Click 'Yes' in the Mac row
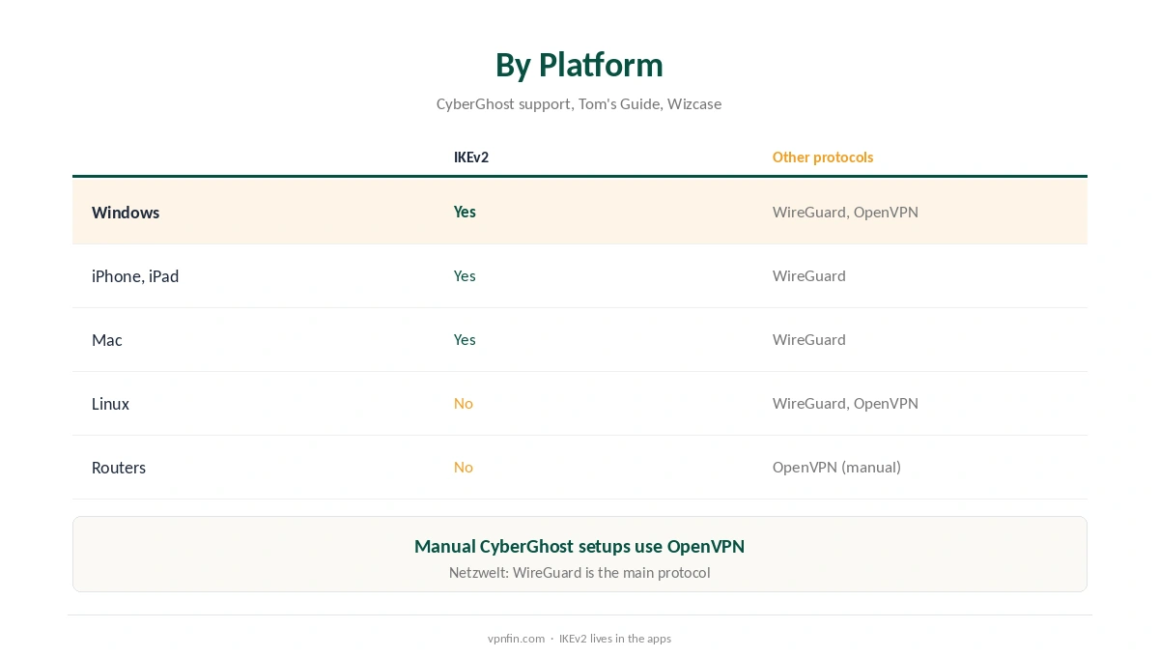This screenshot has width=1159, height=657. pos(465,339)
